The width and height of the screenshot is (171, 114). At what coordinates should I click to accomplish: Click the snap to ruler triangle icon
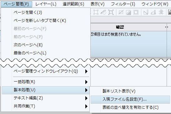(x=146, y=12)
